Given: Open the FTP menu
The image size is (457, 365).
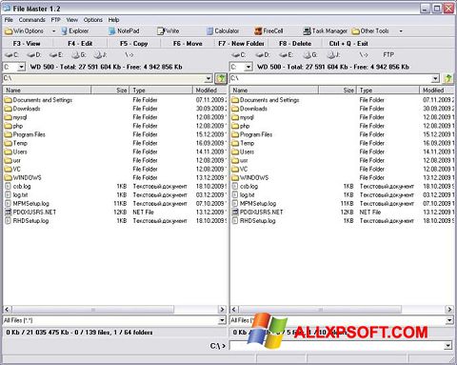Looking at the screenshot, I should tap(56, 20).
